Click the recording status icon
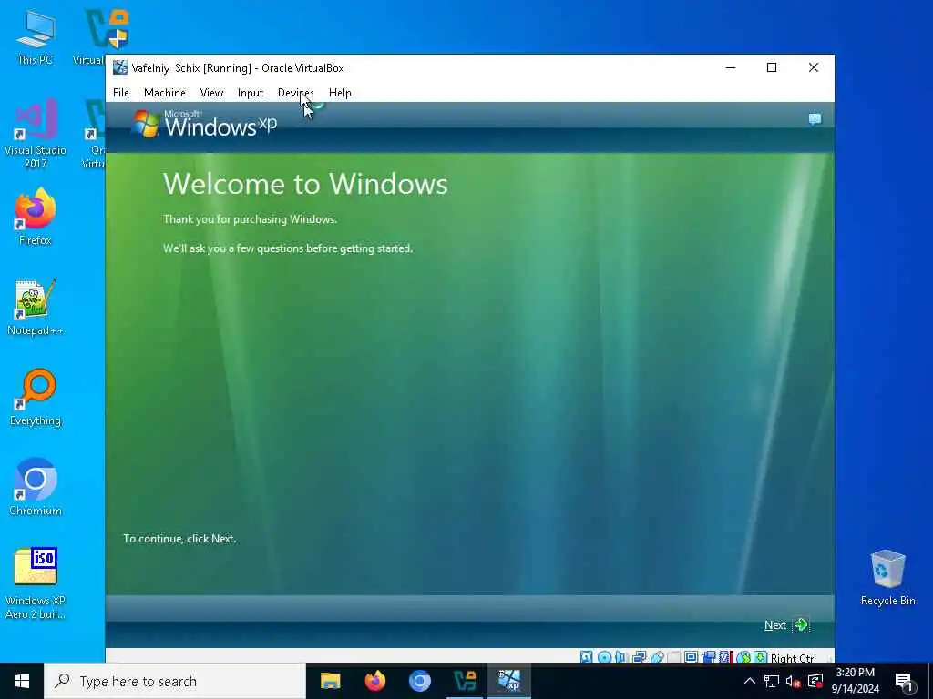 (x=709, y=657)
